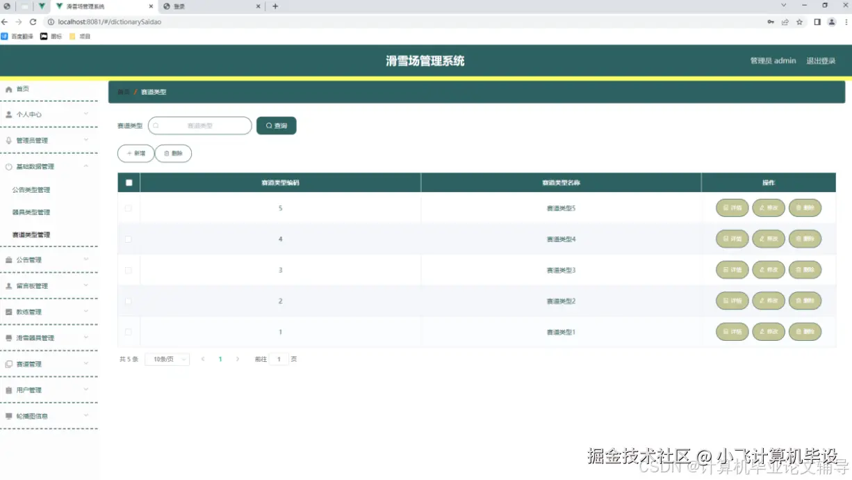Open the 10条/页 page size dropdown

click(x=167, y=359)
